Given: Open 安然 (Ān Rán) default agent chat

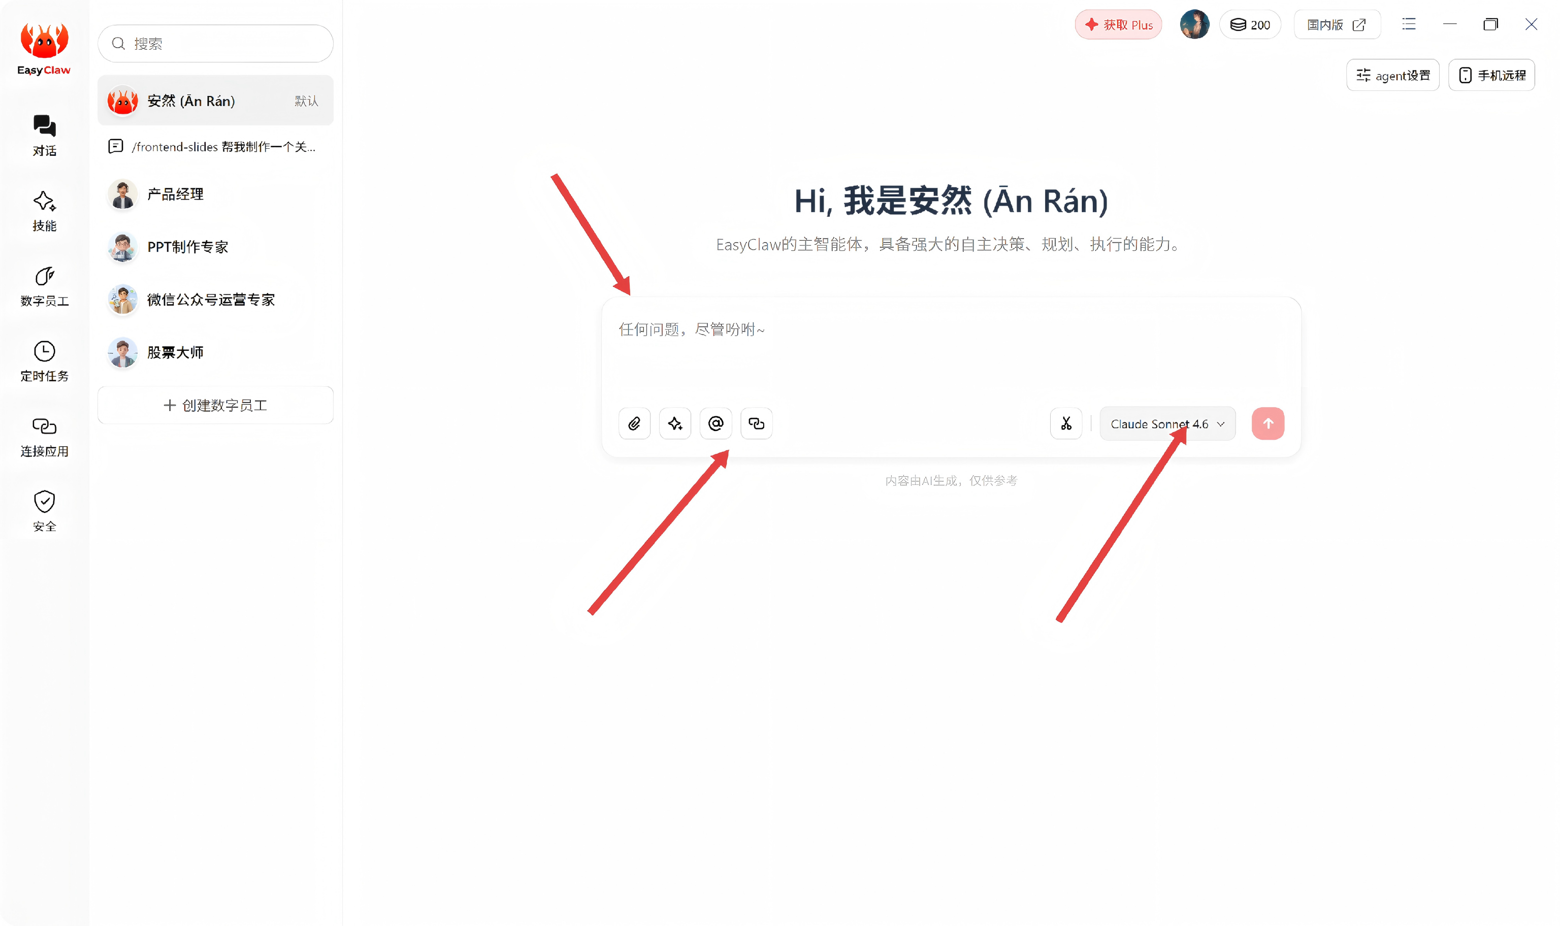Looking at the screenshot, I should point(215,101).
